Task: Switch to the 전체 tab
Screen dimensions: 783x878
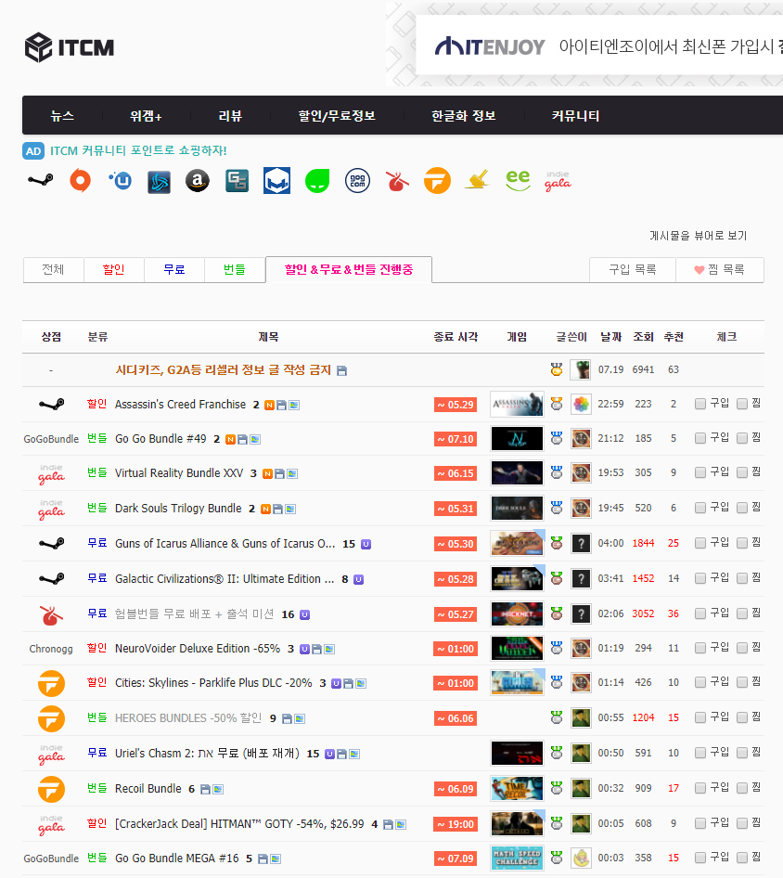Action: [x=53, y=270]
